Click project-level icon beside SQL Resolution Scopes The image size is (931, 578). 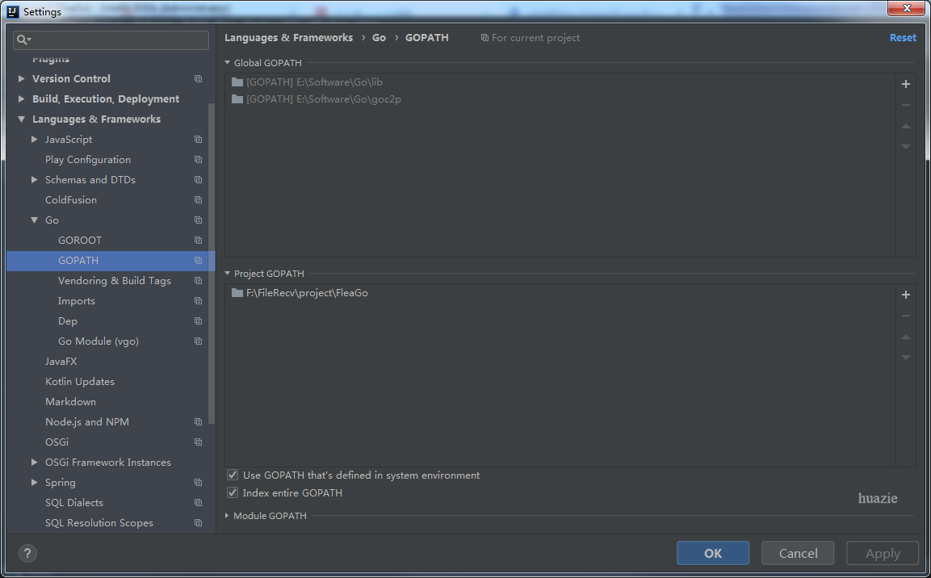[199, 523]
